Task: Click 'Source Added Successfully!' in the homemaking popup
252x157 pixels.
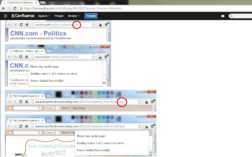Action: point(94,150)
